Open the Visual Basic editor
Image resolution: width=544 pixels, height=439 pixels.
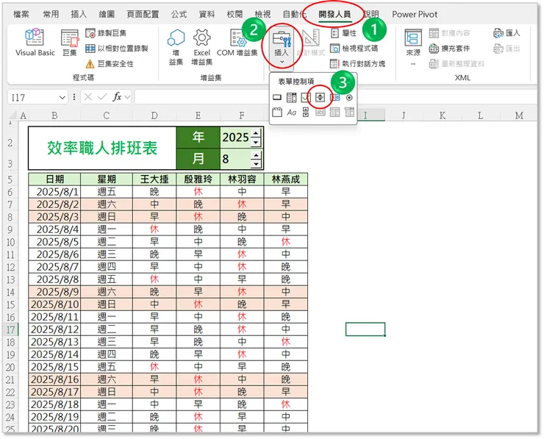pos(35,43)
